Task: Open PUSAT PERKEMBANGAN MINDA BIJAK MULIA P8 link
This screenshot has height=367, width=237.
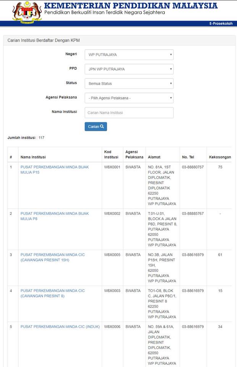Action: 55,216
